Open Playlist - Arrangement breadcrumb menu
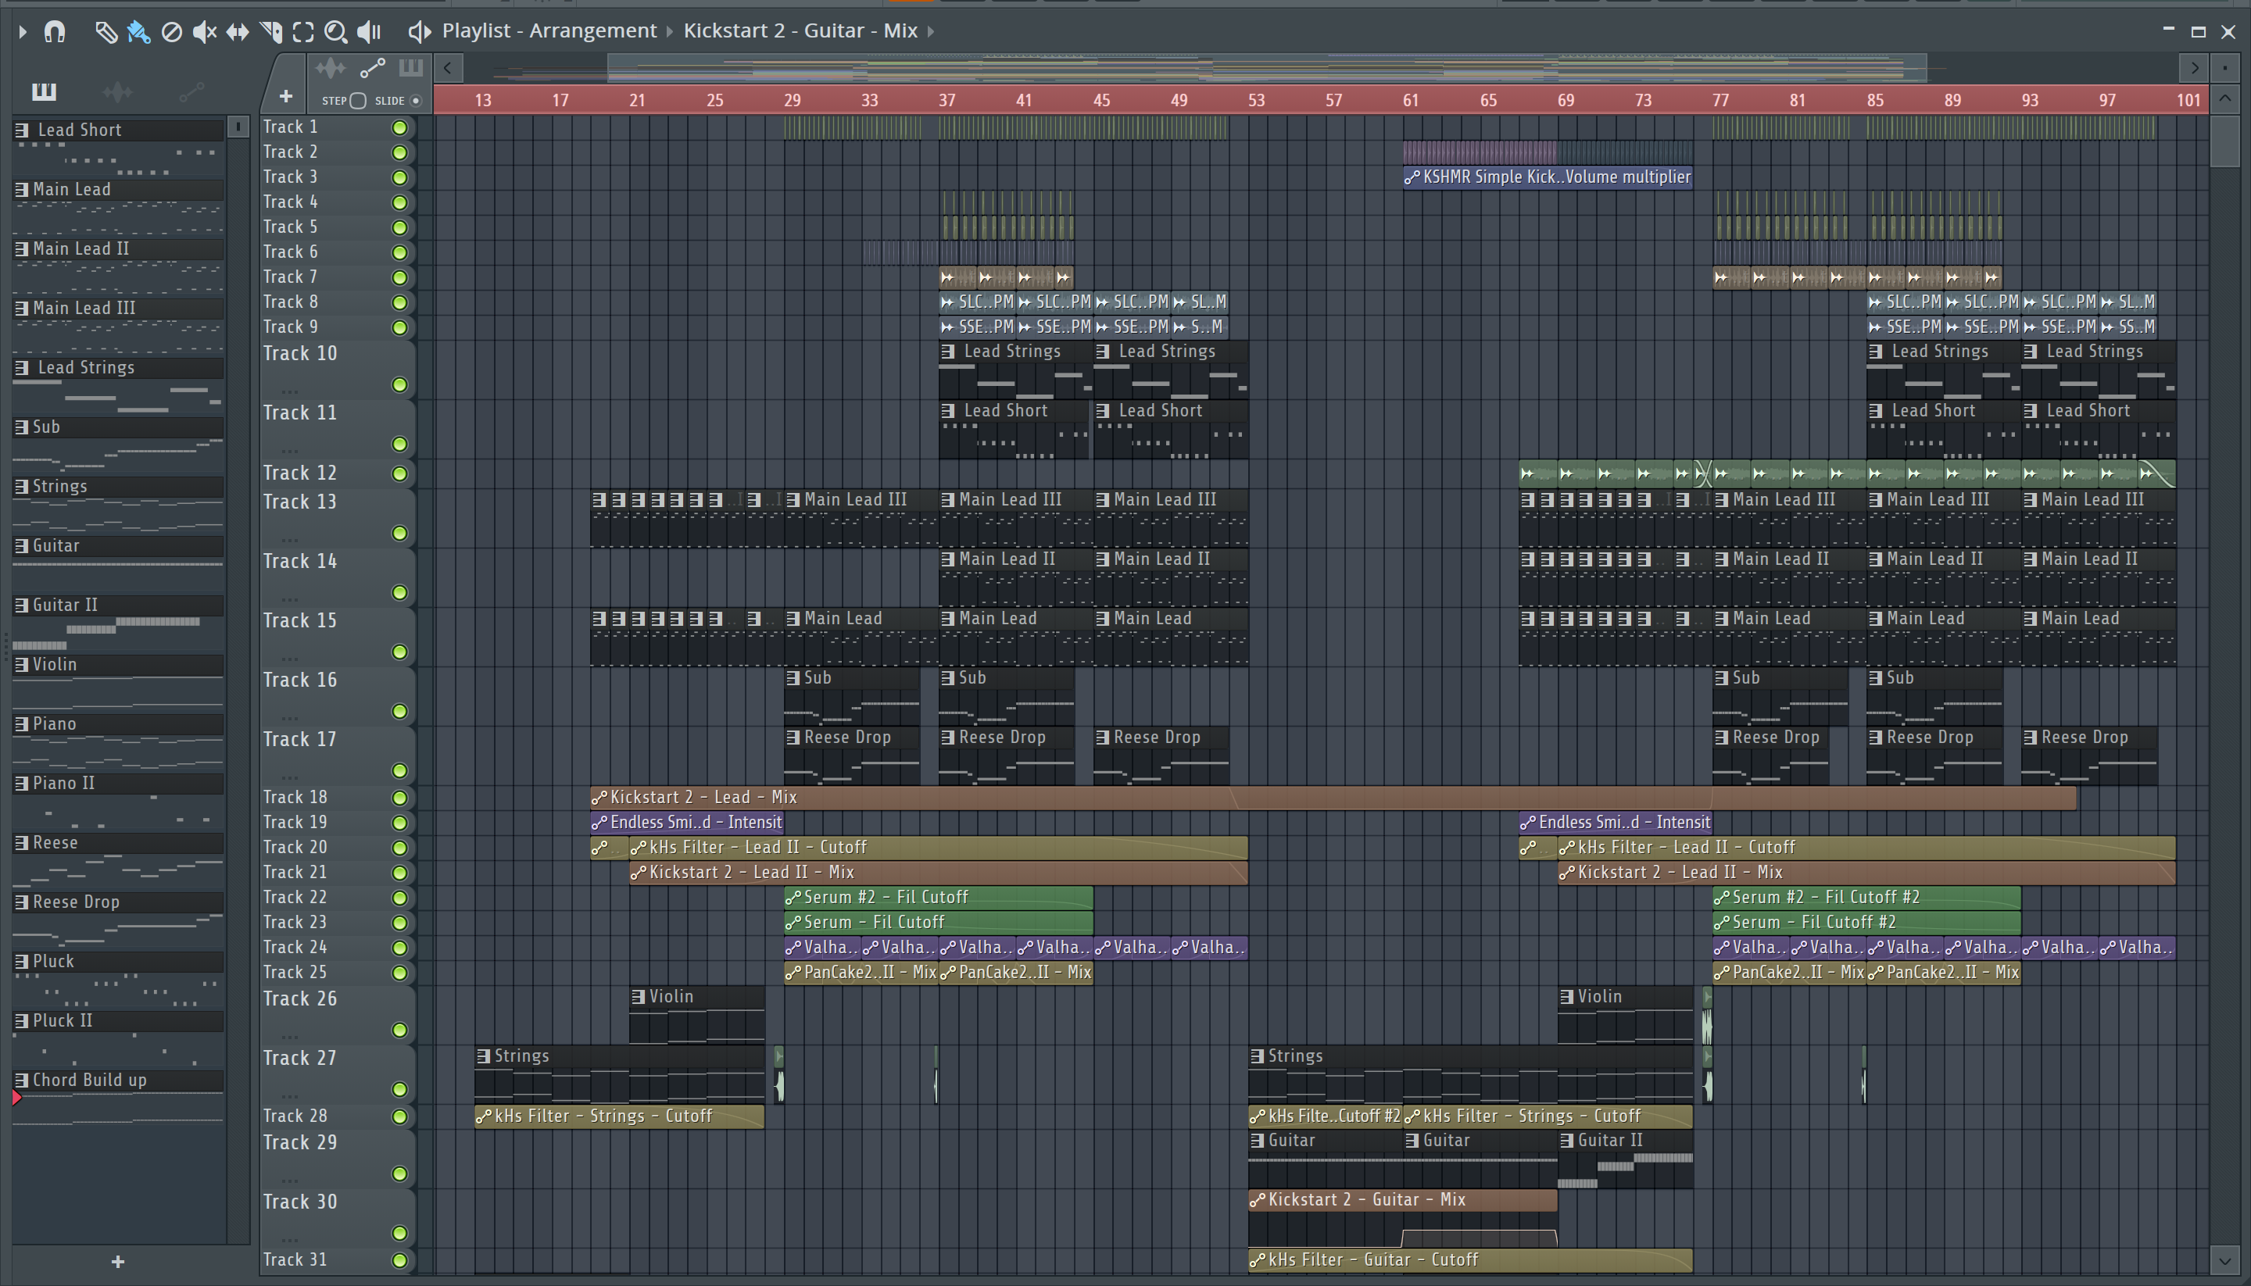 pos(549,31)
